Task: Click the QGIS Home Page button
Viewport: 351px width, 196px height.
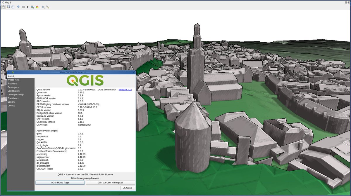Action: tap(60, 183)
